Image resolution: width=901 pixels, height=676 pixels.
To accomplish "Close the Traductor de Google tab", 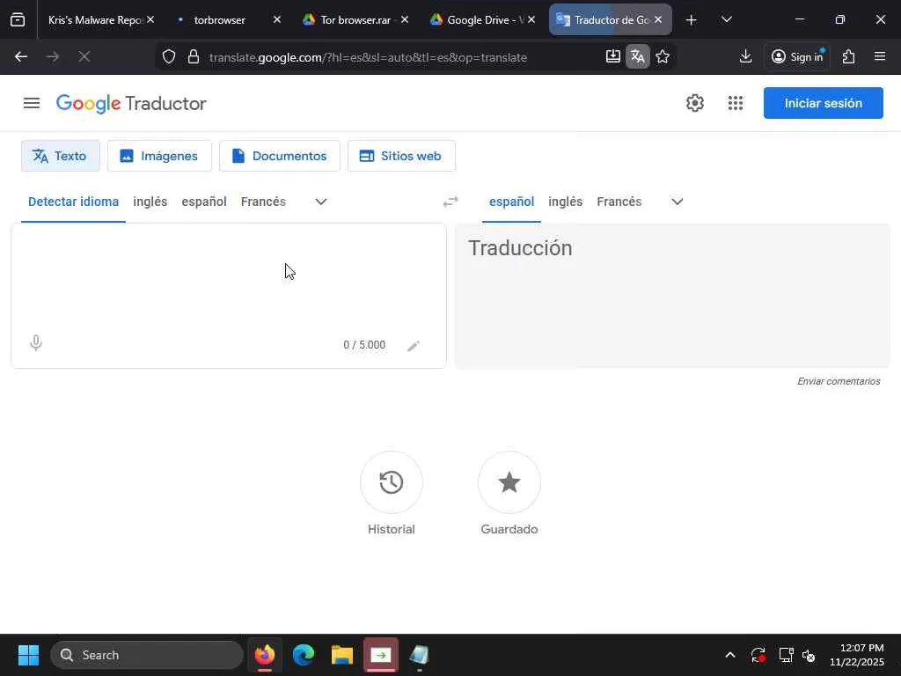I will [x=658, y=19].
